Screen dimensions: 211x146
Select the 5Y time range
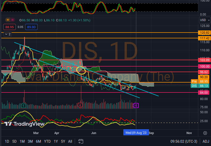coord(63,141)
